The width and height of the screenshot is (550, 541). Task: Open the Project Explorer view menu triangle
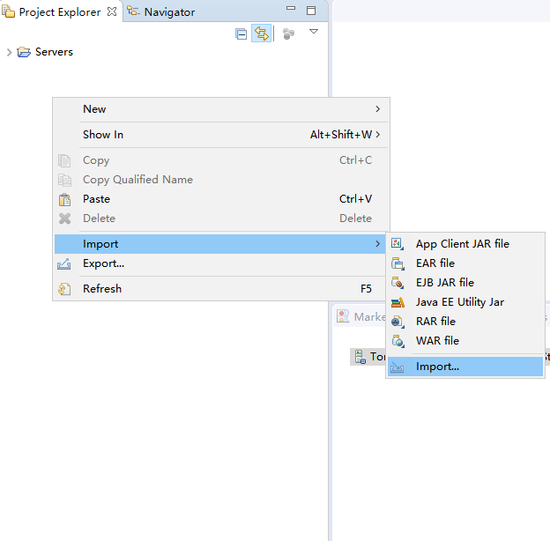(314, 32)
